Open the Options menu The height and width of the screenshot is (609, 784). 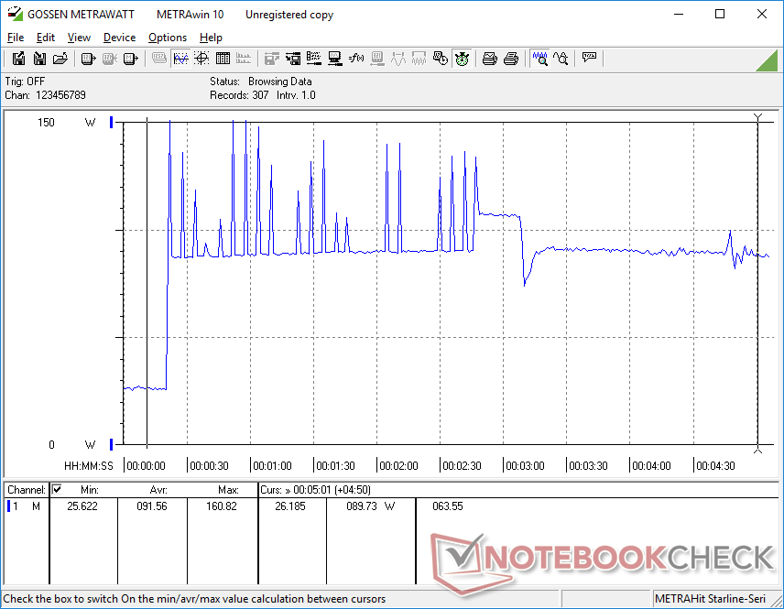[x=168, y=38]
